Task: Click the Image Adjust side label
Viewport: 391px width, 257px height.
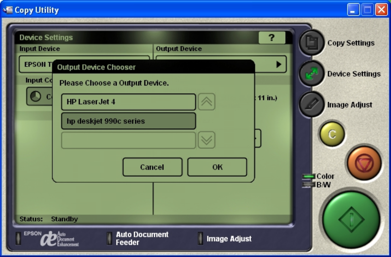Action: click(x=349, y=104)
